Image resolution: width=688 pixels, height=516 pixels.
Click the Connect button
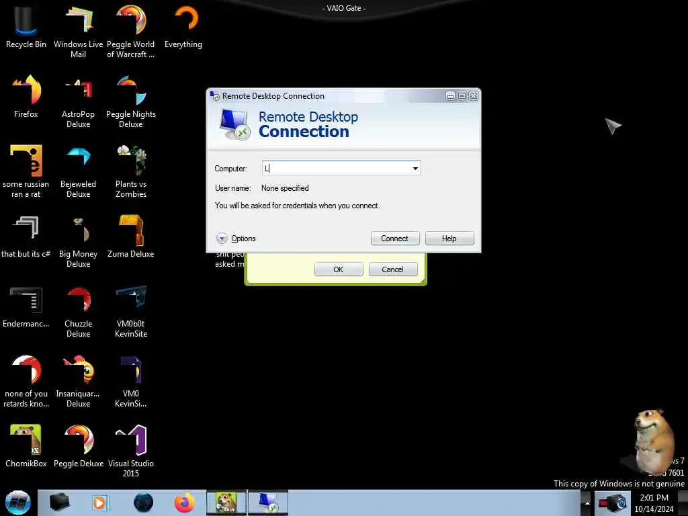(395, 239)
